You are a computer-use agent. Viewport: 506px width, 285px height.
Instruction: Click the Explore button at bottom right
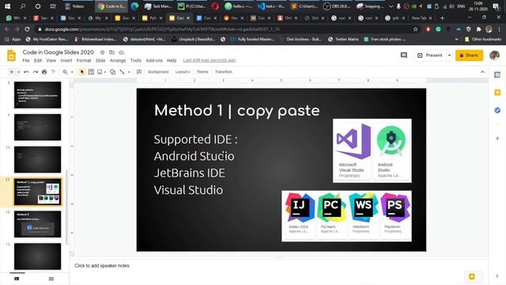pos(472,276)
